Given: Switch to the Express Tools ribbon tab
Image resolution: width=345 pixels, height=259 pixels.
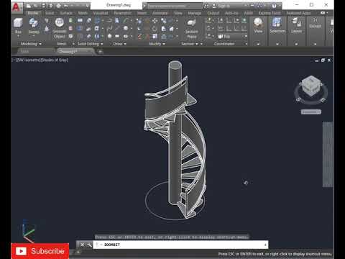Looking at the screenshot, I should click(270, 13).
